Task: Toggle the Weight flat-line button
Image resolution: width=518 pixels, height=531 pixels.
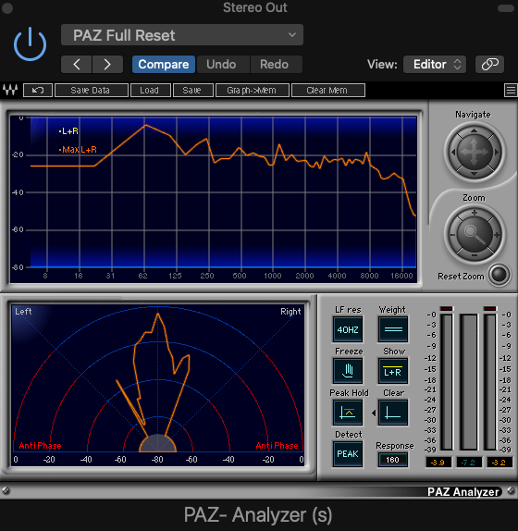Action: [x=393, y=329]
